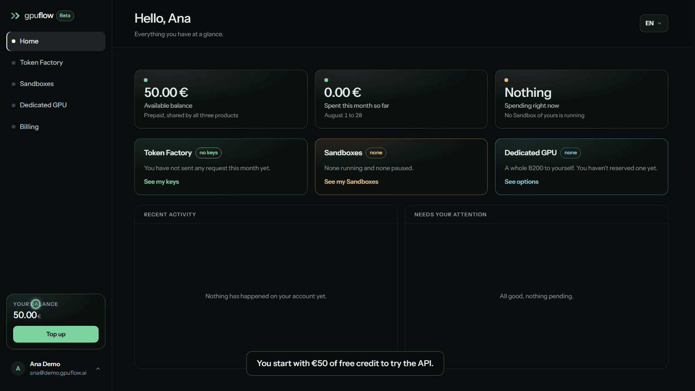Go to Token Factory in sidebar

point(56,62)
